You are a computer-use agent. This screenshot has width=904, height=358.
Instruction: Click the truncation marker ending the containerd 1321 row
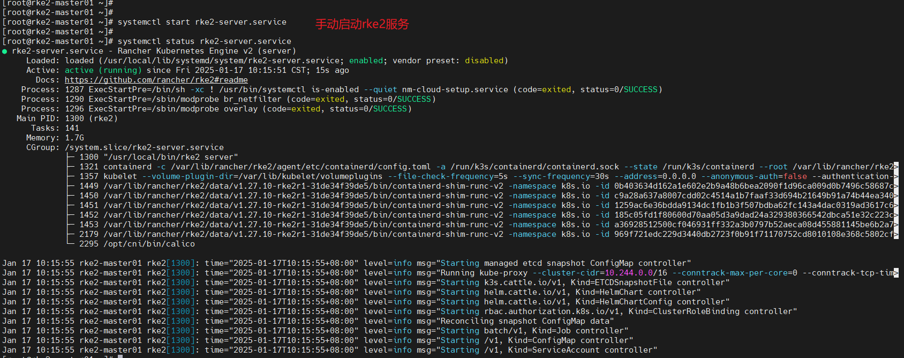(x=896, y=167)
